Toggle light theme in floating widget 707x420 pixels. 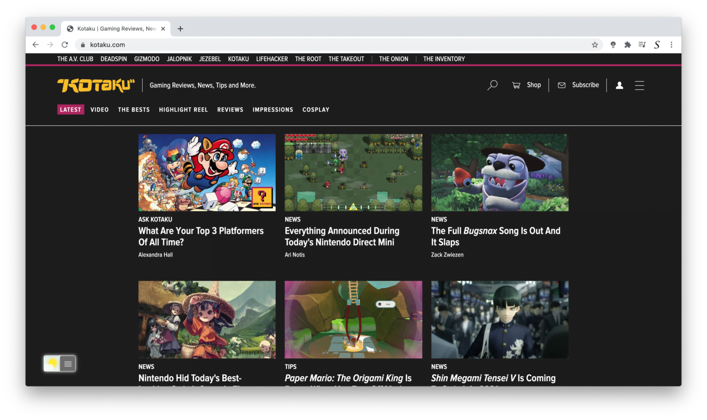point(52,363)
